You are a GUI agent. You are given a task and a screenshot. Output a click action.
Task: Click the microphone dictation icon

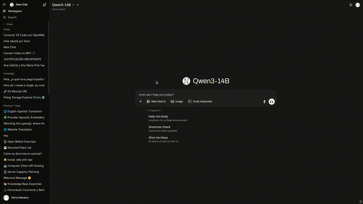(264, 102)
